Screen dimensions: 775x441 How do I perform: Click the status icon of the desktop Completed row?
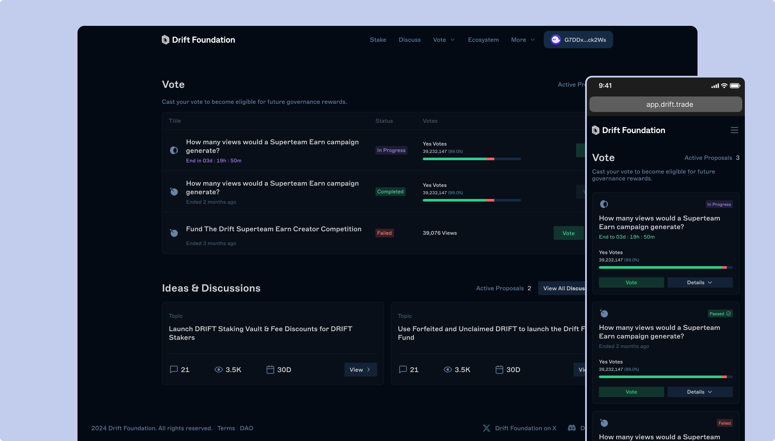point(174,192)
